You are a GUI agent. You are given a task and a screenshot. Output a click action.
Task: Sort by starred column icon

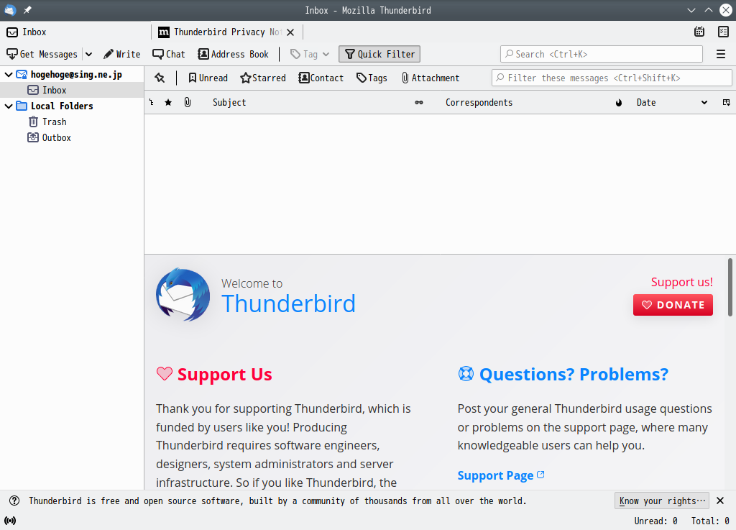click(x=168, y=102)
